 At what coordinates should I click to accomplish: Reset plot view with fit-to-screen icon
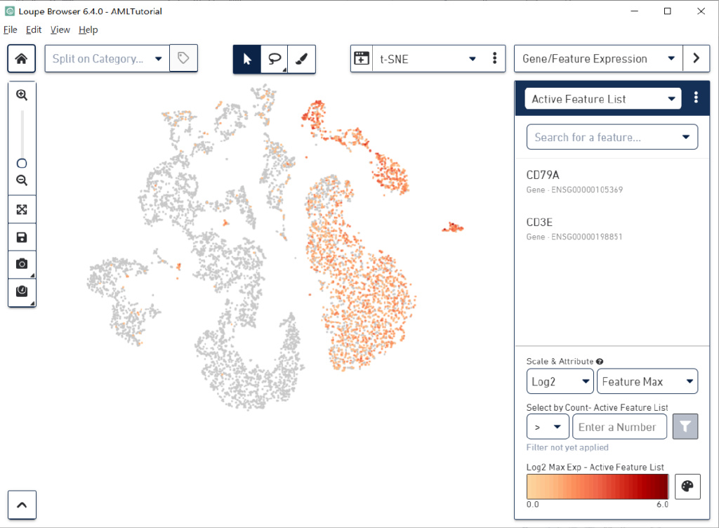[x=22, y=209]
